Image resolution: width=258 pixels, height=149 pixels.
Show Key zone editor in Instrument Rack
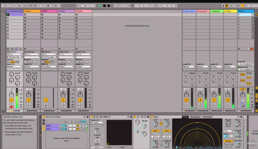pyautogui.click(x=66, y=121)
